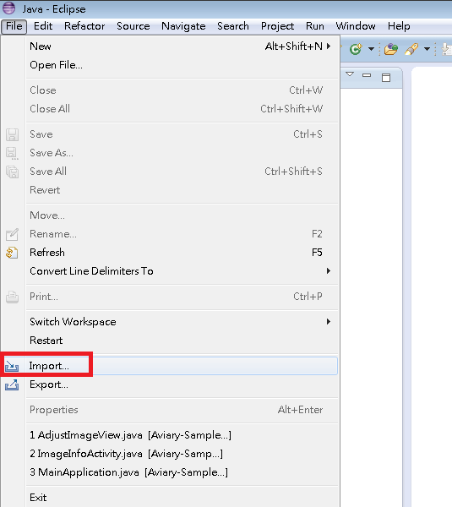Image resolution: width=452 pixels, height=507 pixels.
Task: Click the Open Type toolbar icon
Action: [391, 49]
